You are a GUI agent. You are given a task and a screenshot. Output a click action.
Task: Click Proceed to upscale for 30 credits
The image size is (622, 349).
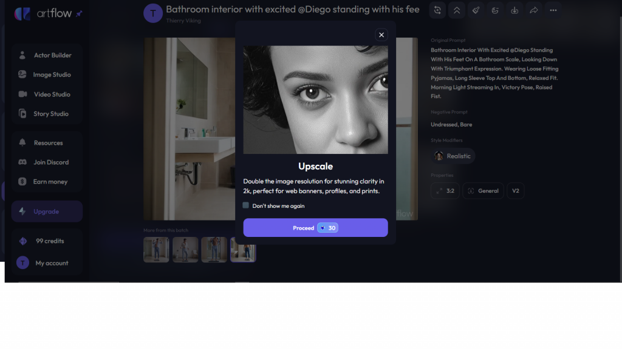[x=315, y=228]
